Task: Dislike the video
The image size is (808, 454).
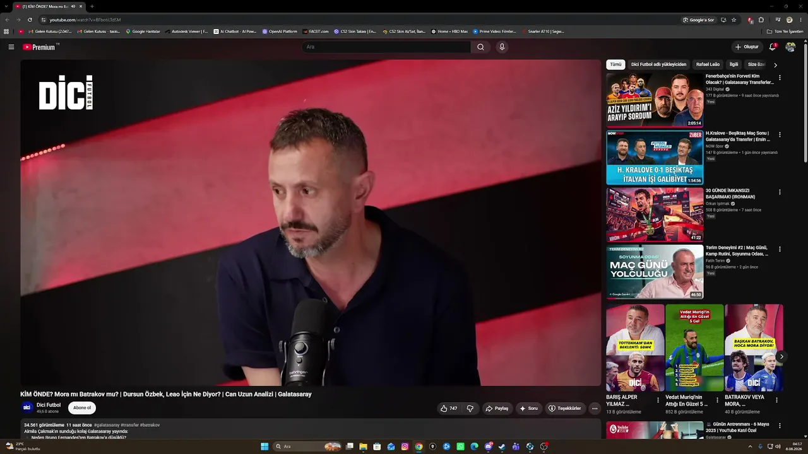Action: tap(470, 408)
